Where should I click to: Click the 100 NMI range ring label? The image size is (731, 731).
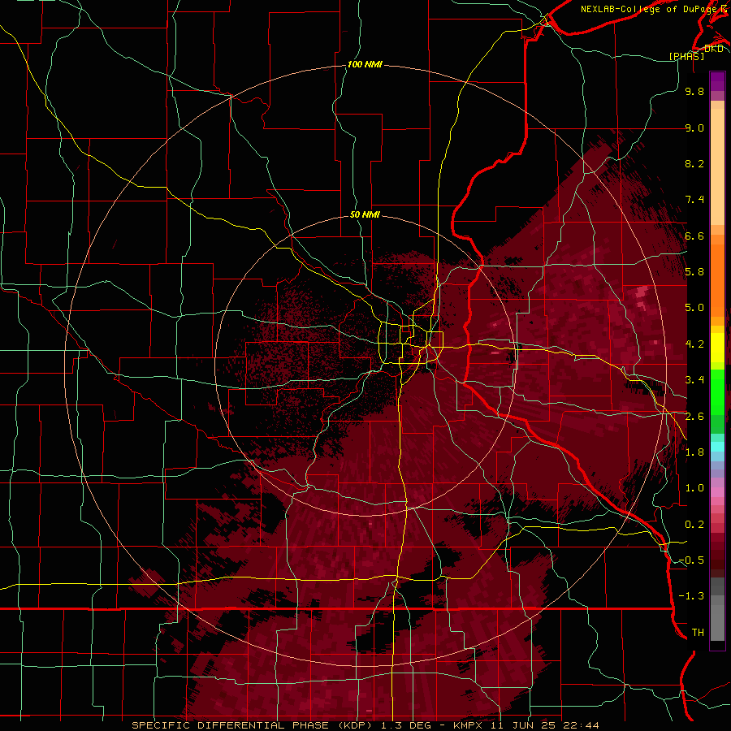coord(365,64)
